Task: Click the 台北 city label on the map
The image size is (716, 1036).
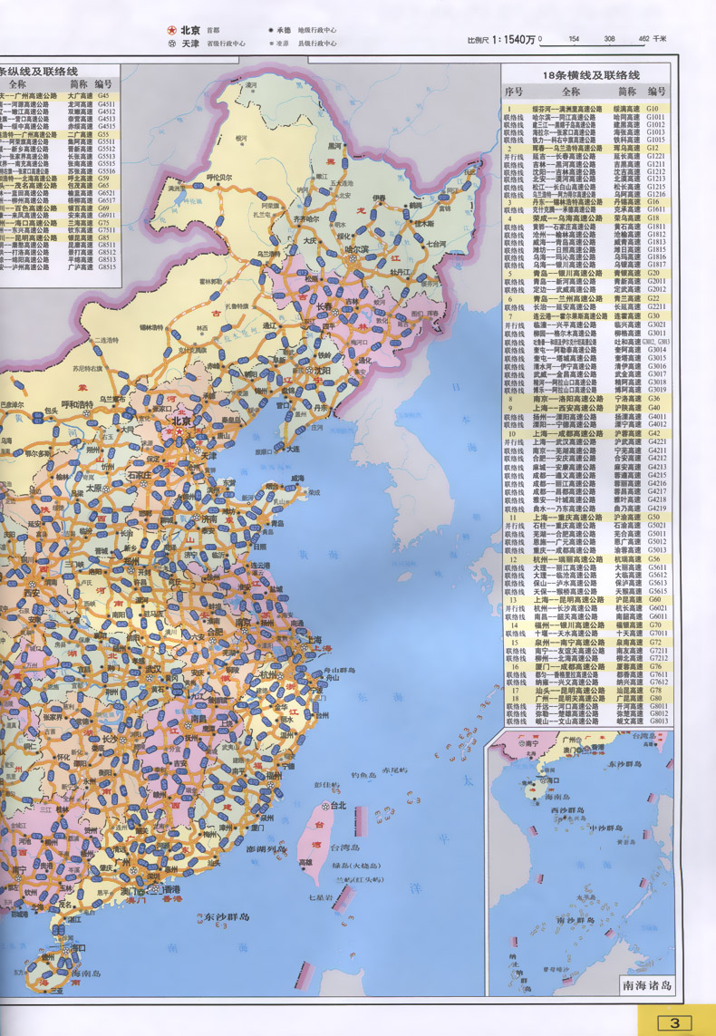Action: [x=339, y=806]
